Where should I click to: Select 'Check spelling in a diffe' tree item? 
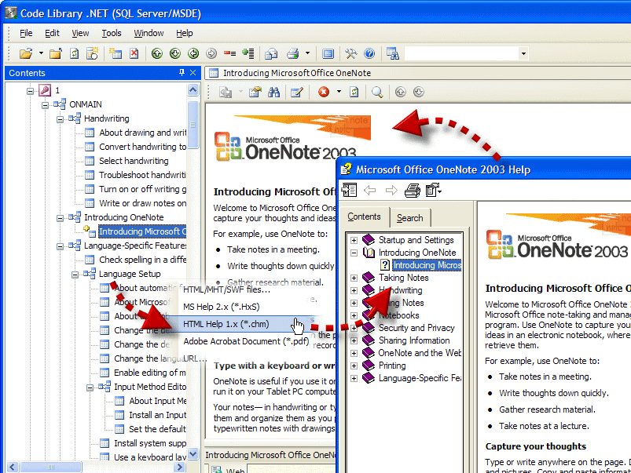coord(142,260)
